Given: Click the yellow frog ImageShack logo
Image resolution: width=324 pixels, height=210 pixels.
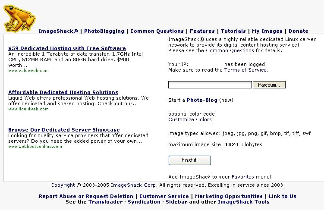Looking at the screenshot, I should click(19, 19).
